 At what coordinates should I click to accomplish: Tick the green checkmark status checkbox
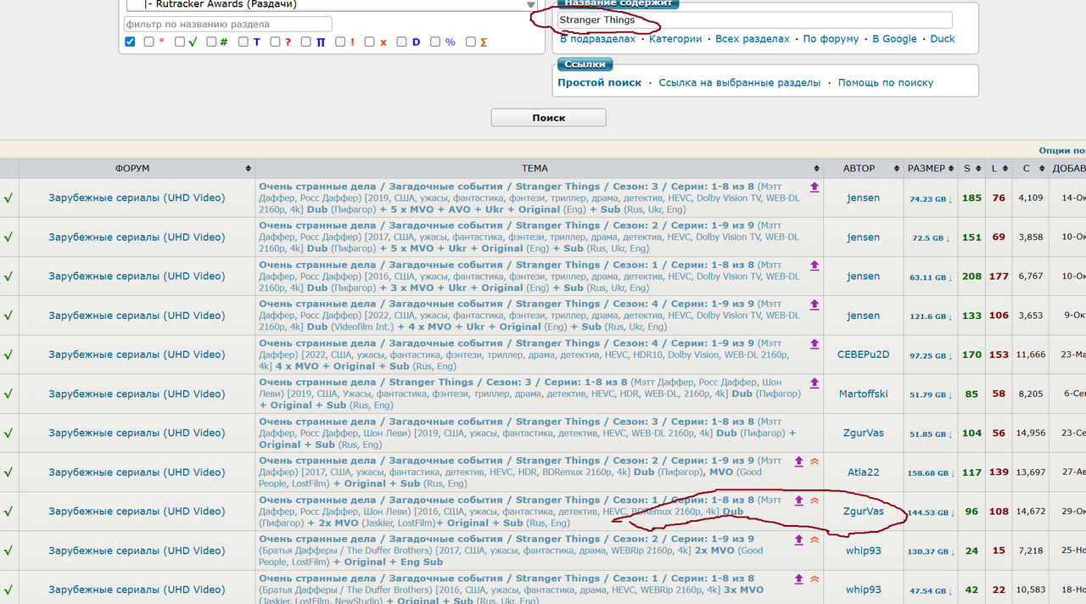point(180,42)
